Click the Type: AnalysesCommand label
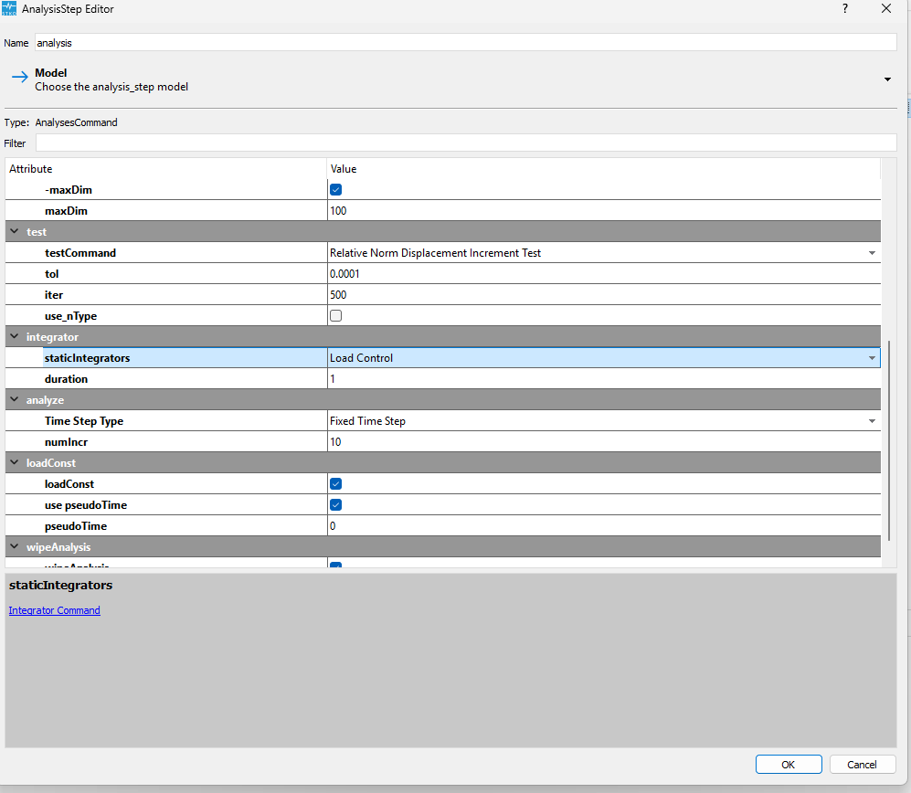Image resolution: width=911 pixels, height=793 pixels. point(61,122)
